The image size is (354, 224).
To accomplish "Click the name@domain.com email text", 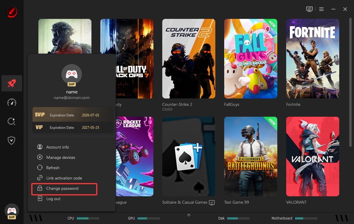I will coord(72,98).
